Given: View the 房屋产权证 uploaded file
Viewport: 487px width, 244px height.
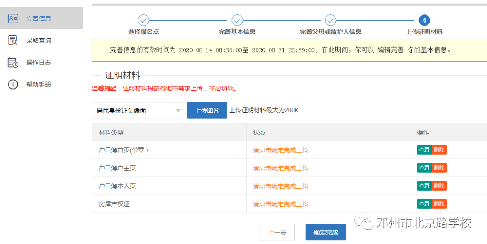Looking at the screenshot, I should pos(424,204).
